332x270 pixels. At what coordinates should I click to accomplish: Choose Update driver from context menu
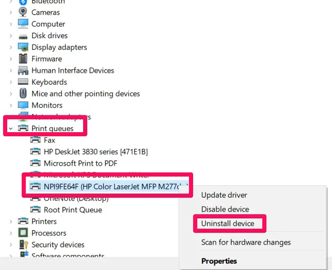coord(224,195)
